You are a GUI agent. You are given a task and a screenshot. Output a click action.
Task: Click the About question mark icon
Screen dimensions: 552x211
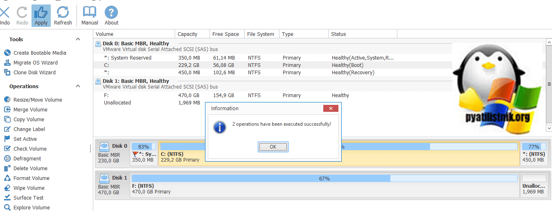pos(111,13)
